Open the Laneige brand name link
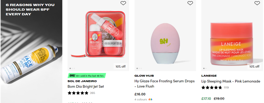This screenshot has height=103, width=264. point(209,76)
